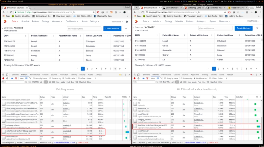Expand the Admin menu in right window

point(157,21)
